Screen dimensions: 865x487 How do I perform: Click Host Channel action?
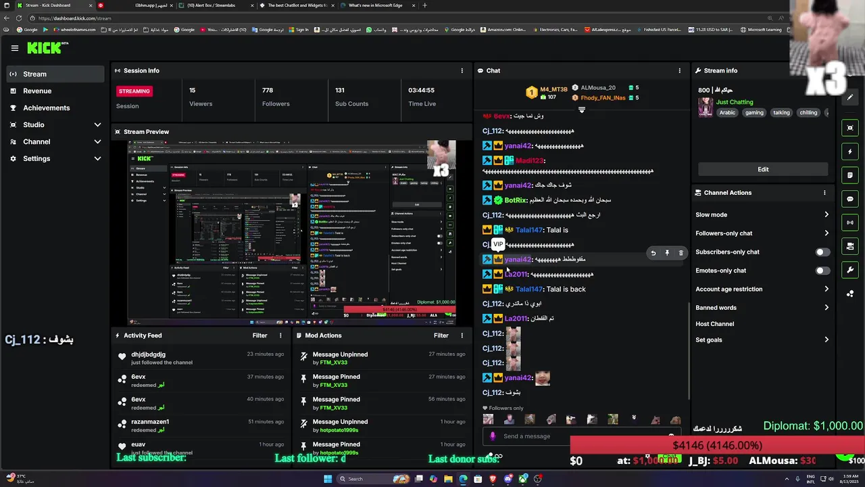[714, 324]
